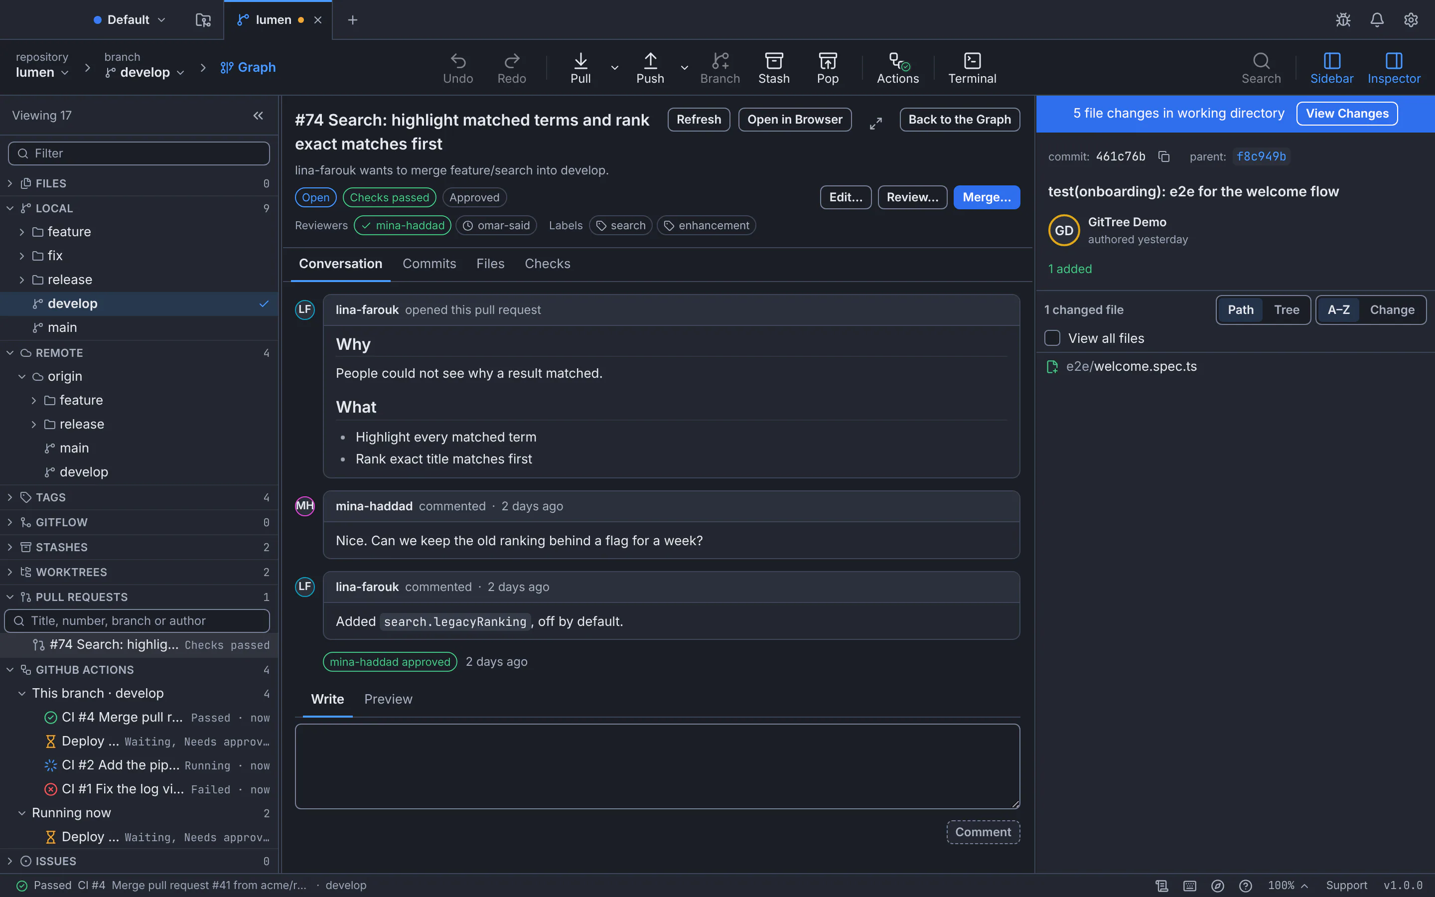1435x897 pixels.
Task: Click the sidebar Filter input
Action: [139, 153]
